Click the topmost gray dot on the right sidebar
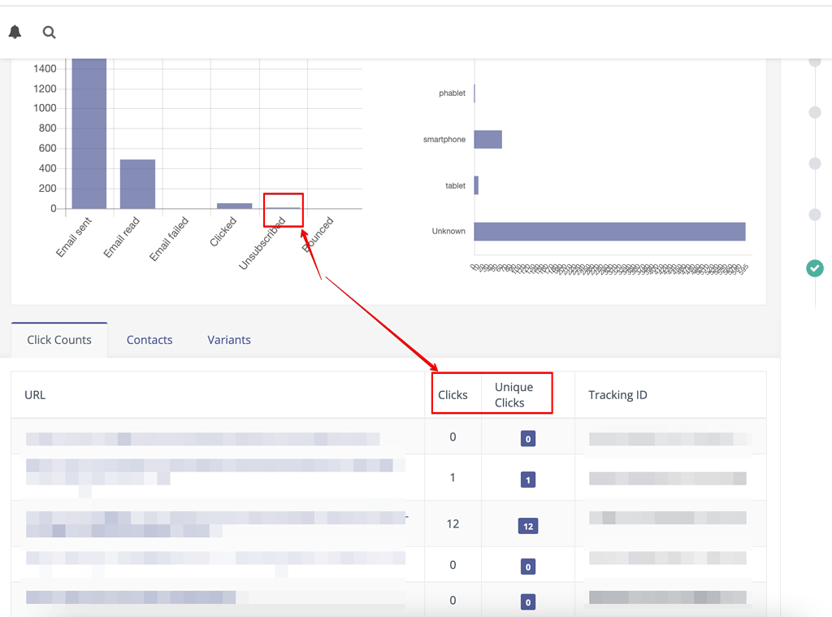This screenshot has width=832, height=617. 815,61
